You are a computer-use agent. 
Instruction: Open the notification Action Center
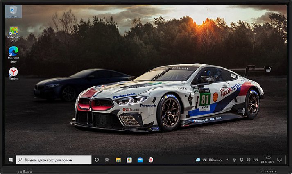click(x=280, y=160)
